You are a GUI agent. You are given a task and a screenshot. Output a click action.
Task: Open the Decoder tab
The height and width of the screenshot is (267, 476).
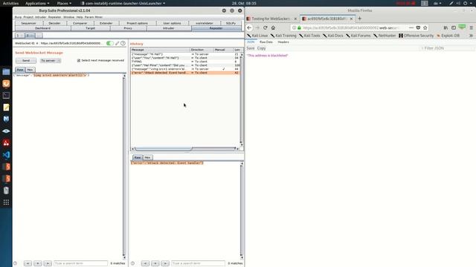click(54, 23)
